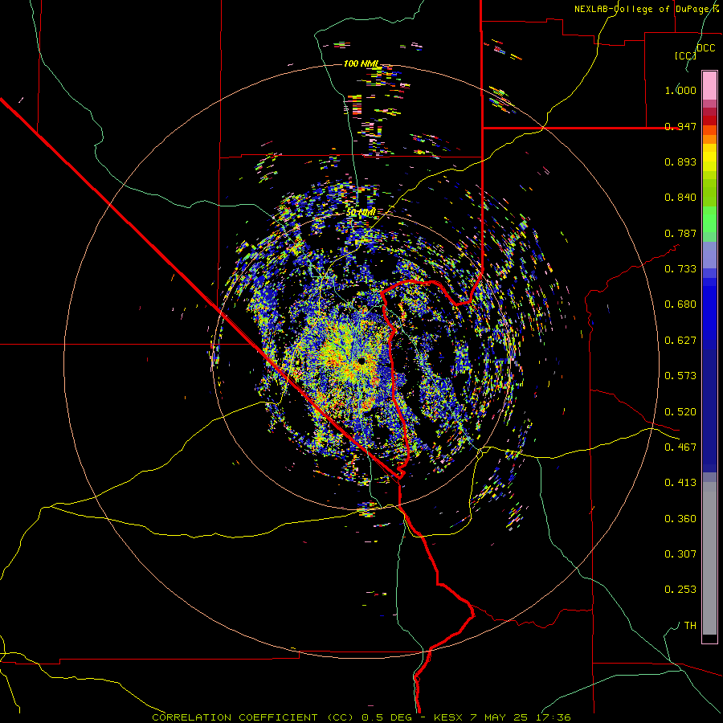Click the 0.573 color scale value

tap(680, 376)
